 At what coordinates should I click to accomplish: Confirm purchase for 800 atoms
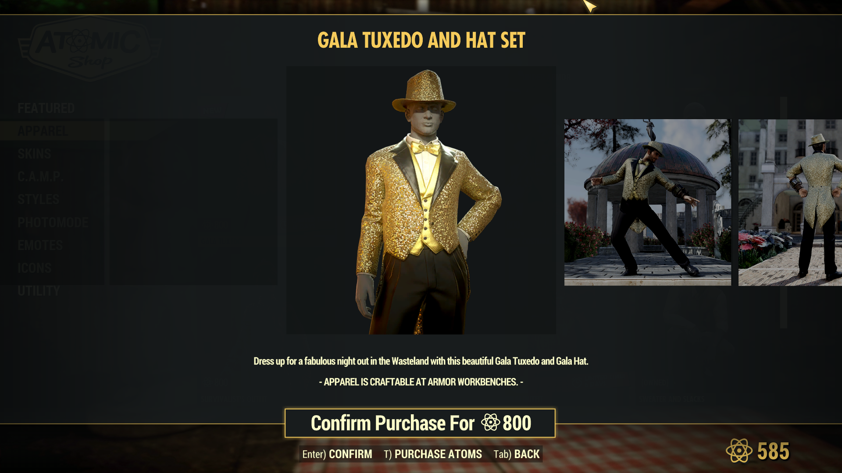(x=420, y=423)
